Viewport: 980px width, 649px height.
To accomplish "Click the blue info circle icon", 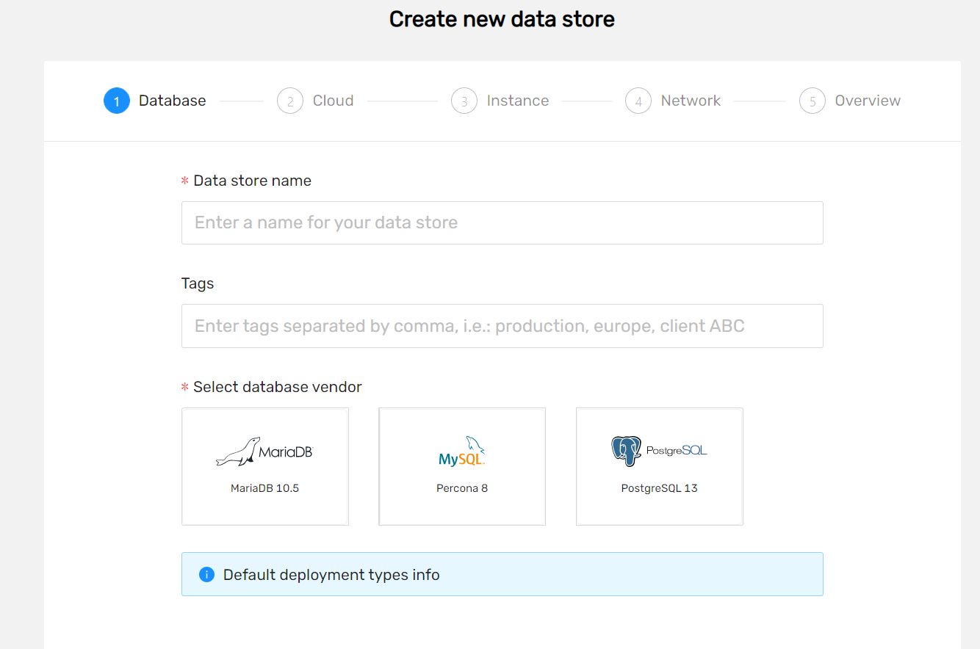I will 206,574.
